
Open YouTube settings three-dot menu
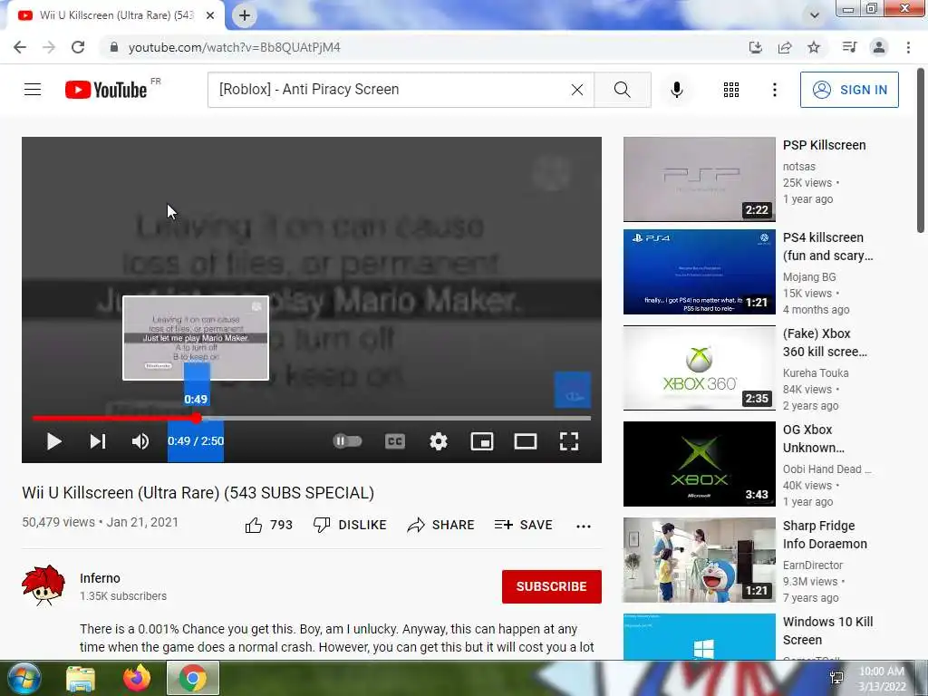(775, 90)
